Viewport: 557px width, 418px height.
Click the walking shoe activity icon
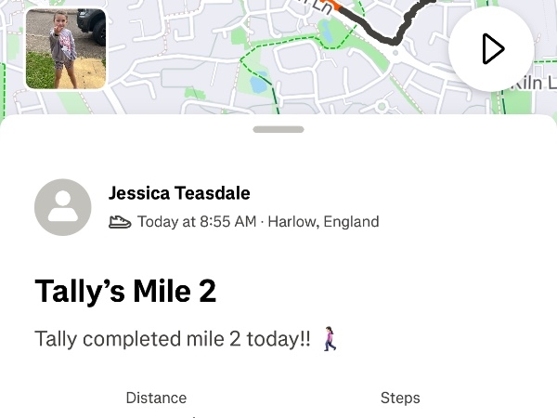point(120,222)
